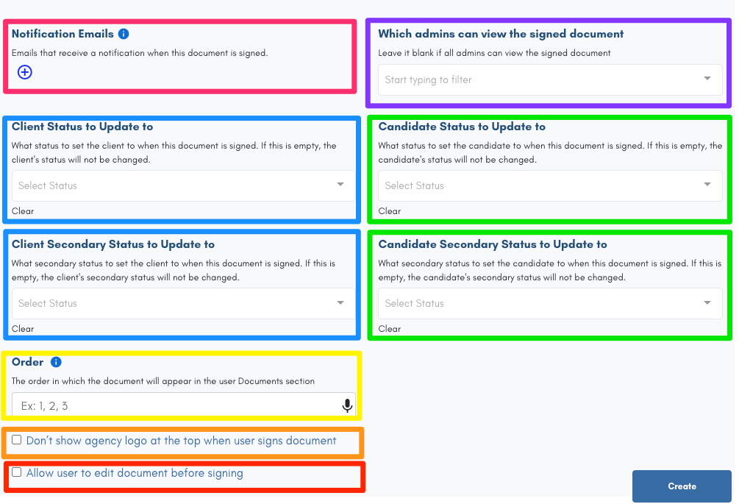Click dropdown arrow in admins filter box
739x504 pixels.
(x=707, y=79)
